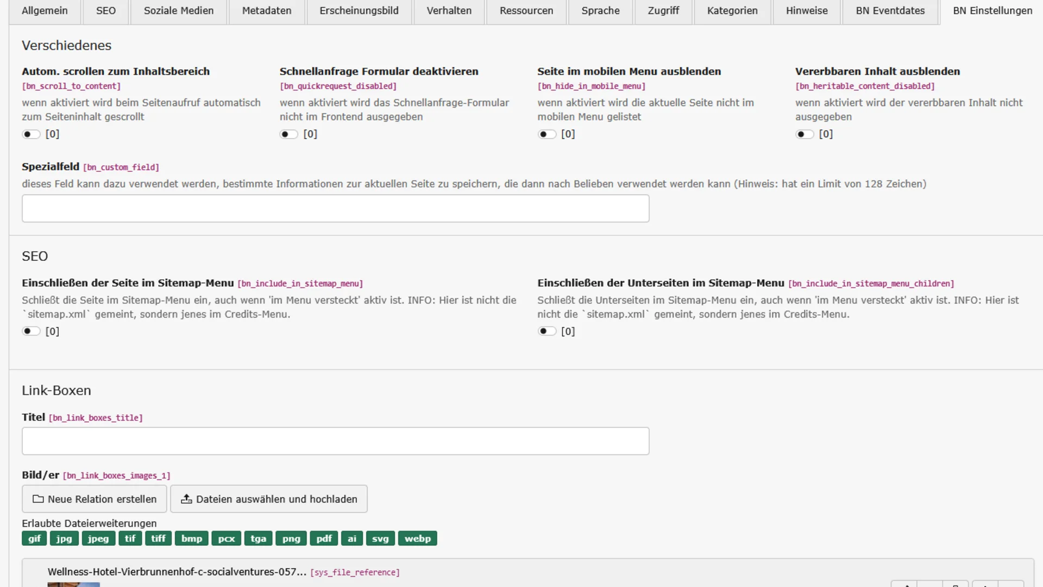Click the Verschiedenes section heading
Viewport: 1043px width, 587px height.
(x=66, y=46)
